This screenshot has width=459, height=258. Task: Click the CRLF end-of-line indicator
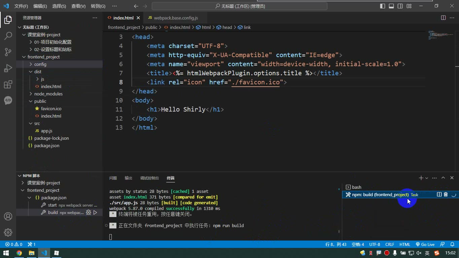(x=390, y=244)
